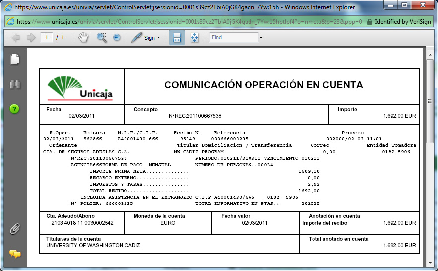The width and height of the screenshot is (438, 271).
Task: Click the Fecha valor label
Action: pos(236,216)
